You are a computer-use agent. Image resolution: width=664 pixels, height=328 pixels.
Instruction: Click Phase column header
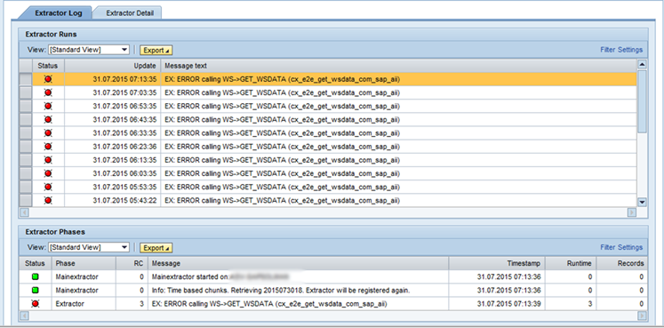pos(84,263)
